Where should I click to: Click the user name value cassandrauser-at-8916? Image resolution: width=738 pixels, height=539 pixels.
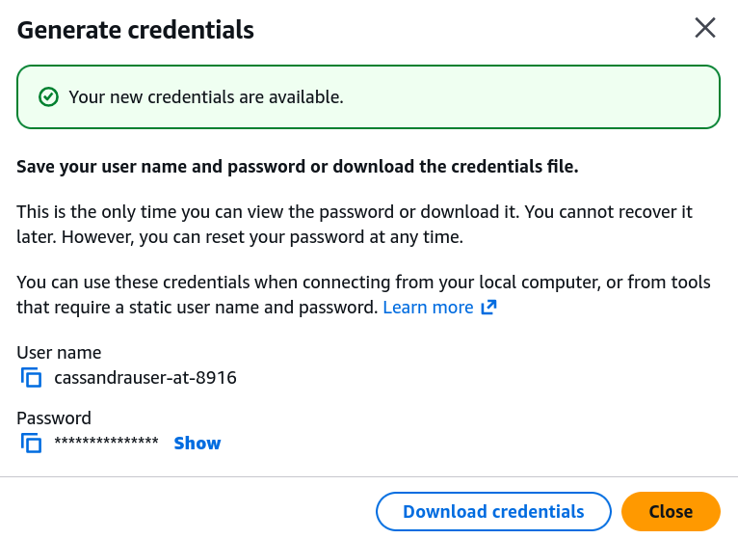click(145, 378)
